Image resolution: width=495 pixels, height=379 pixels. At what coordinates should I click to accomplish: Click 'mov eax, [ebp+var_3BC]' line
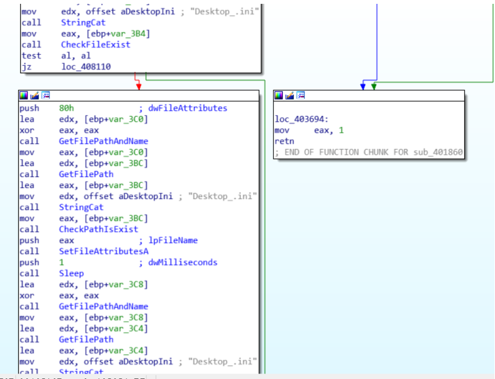(x=84, y=218)
